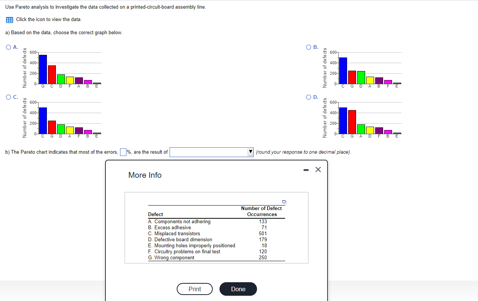Select answer choice A radio button

point(8,47)
